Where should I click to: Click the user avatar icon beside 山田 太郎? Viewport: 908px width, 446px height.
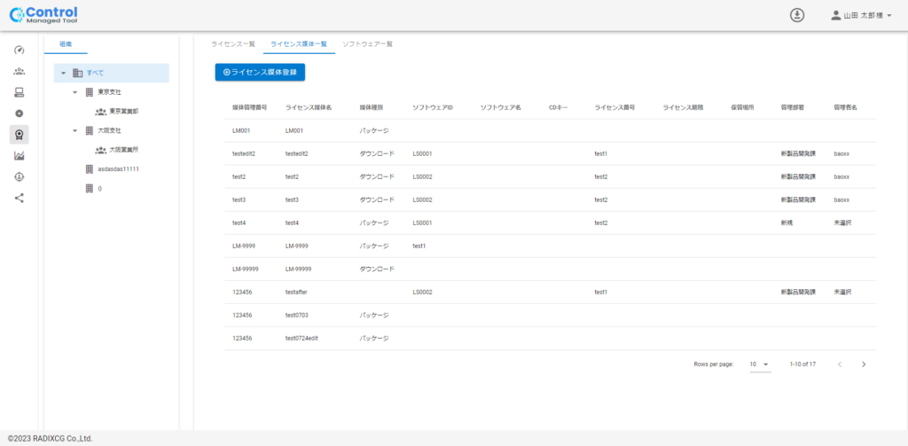tap(835, 16)
